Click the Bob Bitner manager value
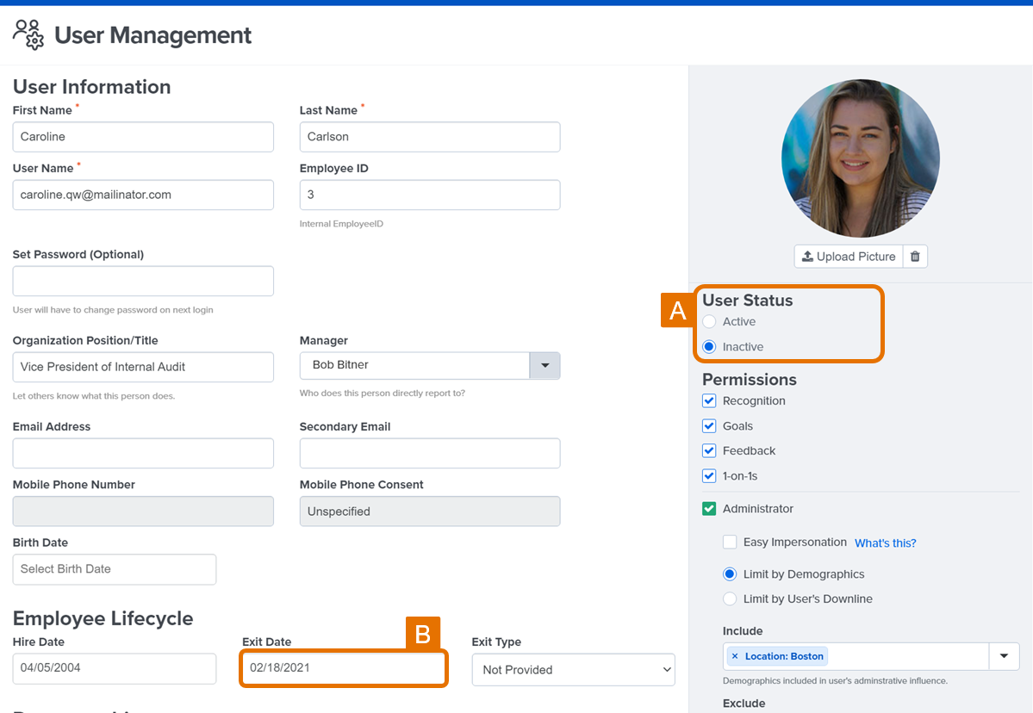This screenshot has width=1033, height=713. point(340,365)
